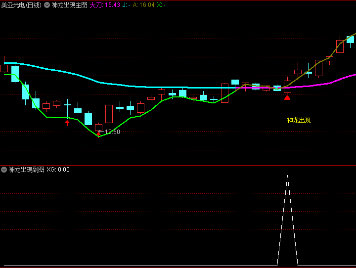Click the 神龙出现副图 sub-chart name
Screen dimensions: 356x268
point(26,170)
